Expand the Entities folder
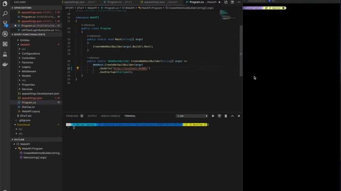The height and width of the screenshot is (191, 341). pyautogui.click(x=25, y=40)
